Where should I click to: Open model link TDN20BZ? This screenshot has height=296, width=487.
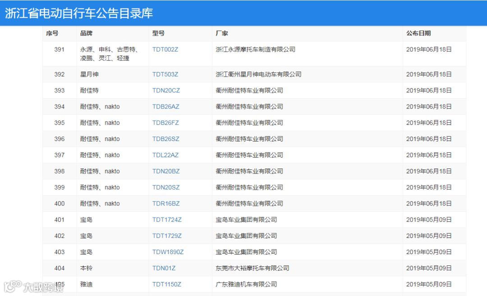(x=166, y=171)
